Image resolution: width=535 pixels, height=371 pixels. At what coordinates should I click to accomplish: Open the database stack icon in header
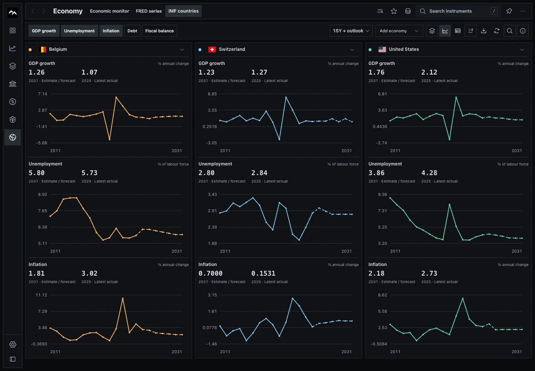click(408, 11)
